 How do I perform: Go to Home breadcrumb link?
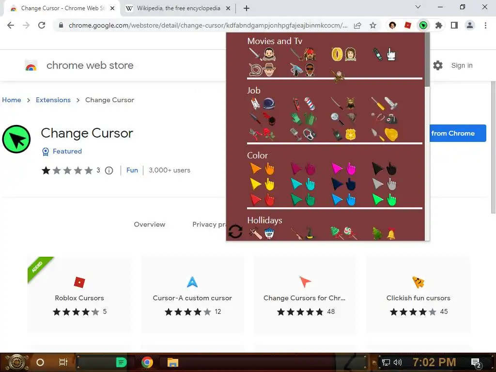click(12, 100)
